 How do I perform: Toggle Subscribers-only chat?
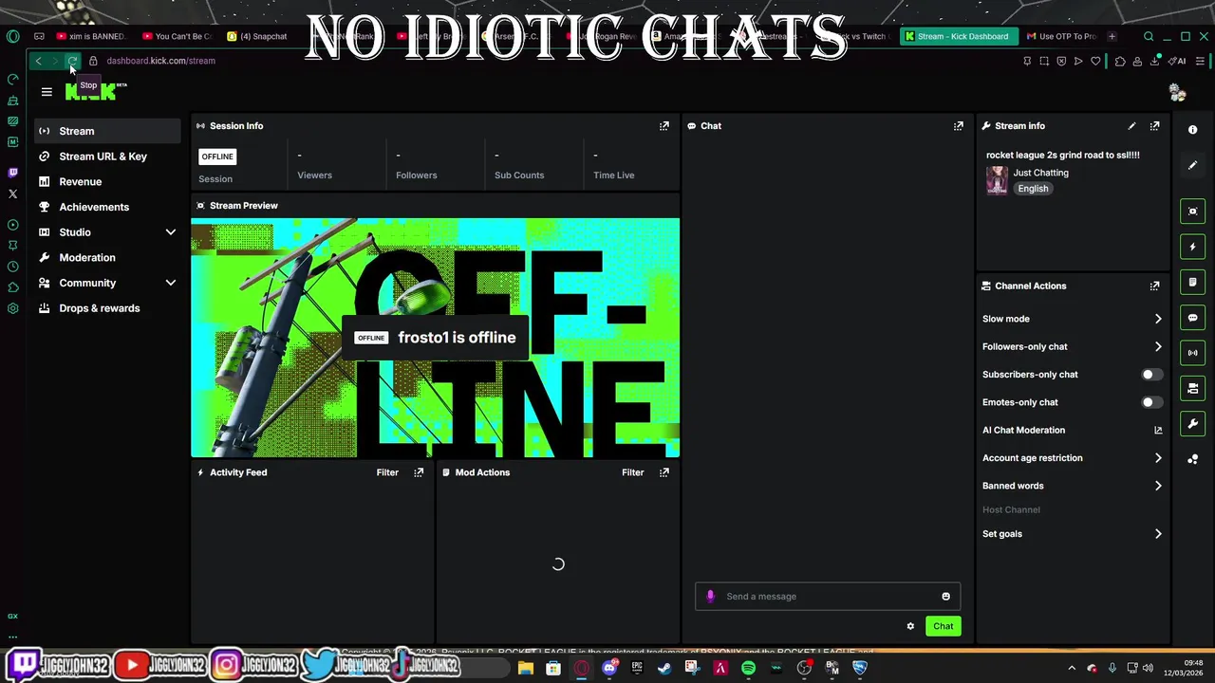coord(1151,375)
